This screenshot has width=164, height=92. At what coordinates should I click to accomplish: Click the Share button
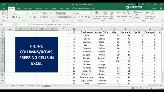tap(153, 8)
